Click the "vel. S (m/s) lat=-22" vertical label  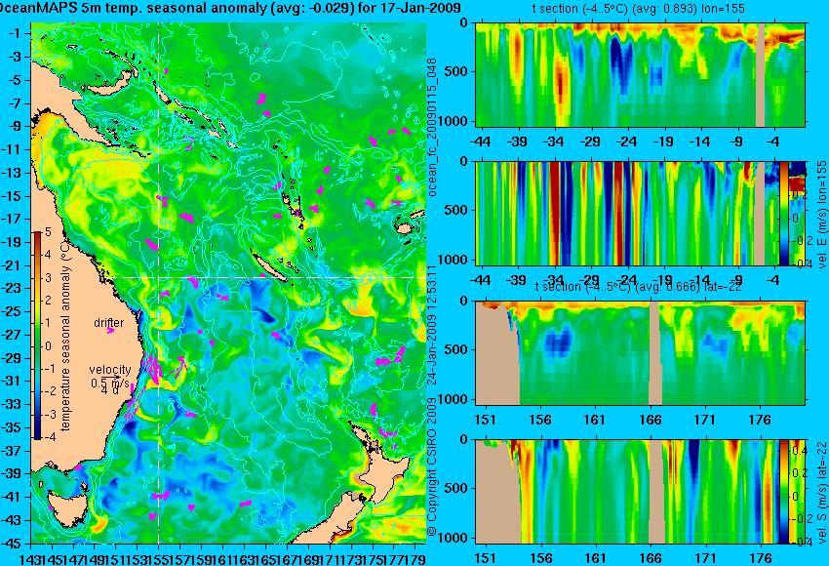pos(822,491)
